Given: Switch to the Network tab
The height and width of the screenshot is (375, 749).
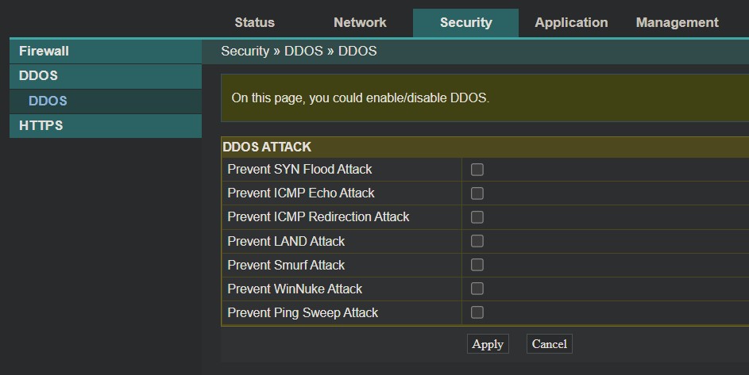Looking at the screenshot, I should tap(360, 23).
